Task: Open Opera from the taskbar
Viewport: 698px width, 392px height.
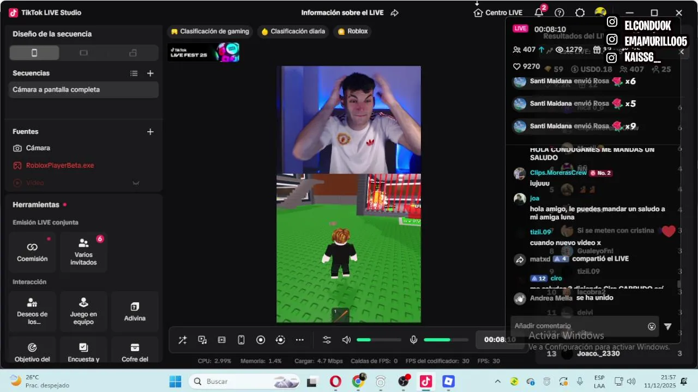Action: (335, 381)
